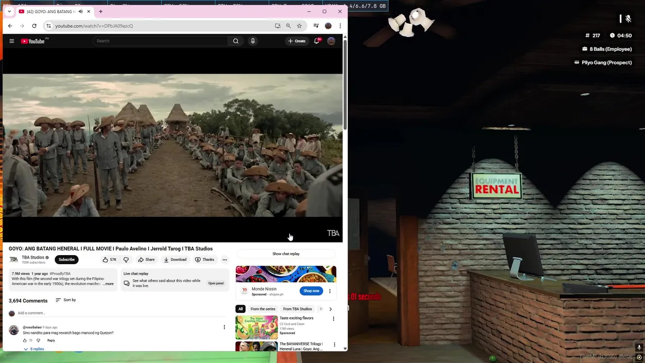Viewport: 645px width, 363px height.
Task: Open TBA Studios channel name link
Action: pos(33,257)
